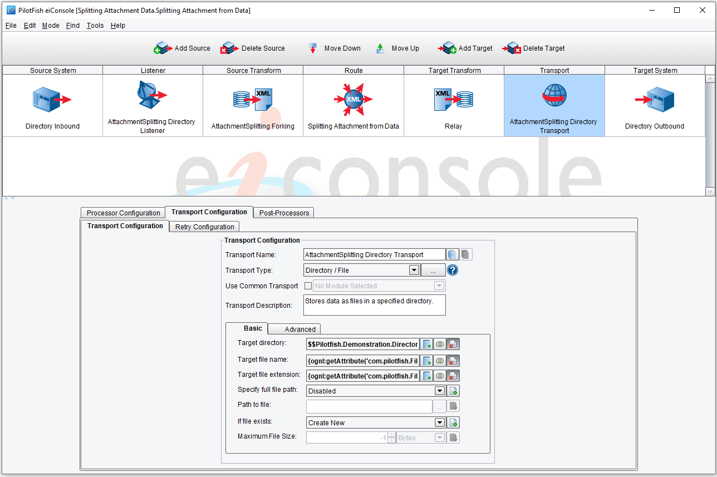This screenshot has height=477, width=717.
Task: Select the Directory Inbound source system icon
Action: 52,100
